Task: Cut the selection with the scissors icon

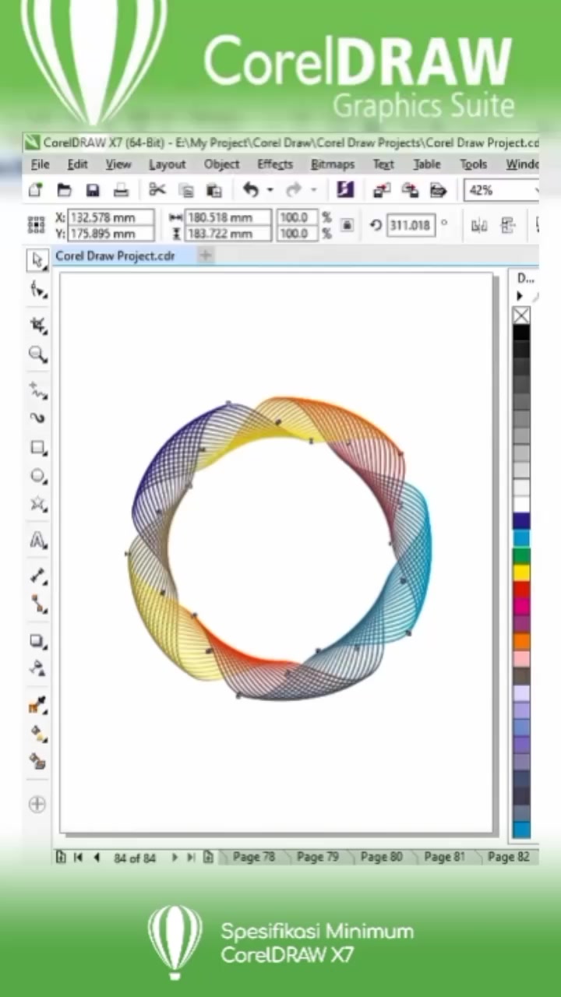Action: (x=157, y=190)
